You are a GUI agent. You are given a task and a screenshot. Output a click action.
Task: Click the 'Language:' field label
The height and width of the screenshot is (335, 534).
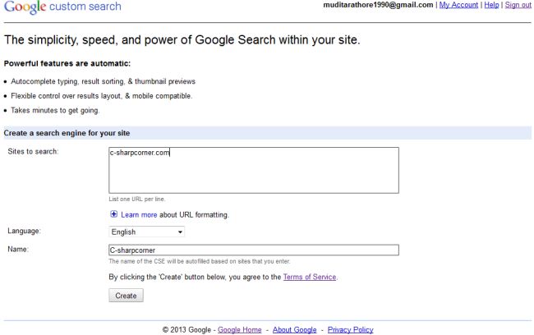24,232
